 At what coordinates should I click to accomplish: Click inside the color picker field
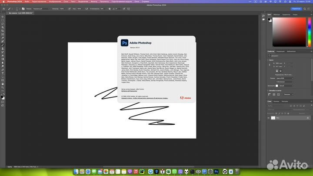click(x=289, y=32)
